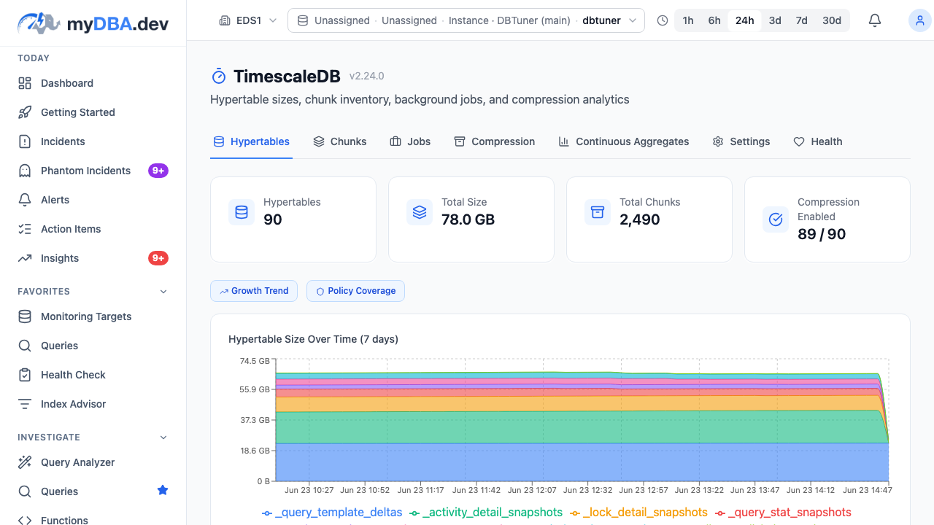Select the 24h time range

(744, 20)
